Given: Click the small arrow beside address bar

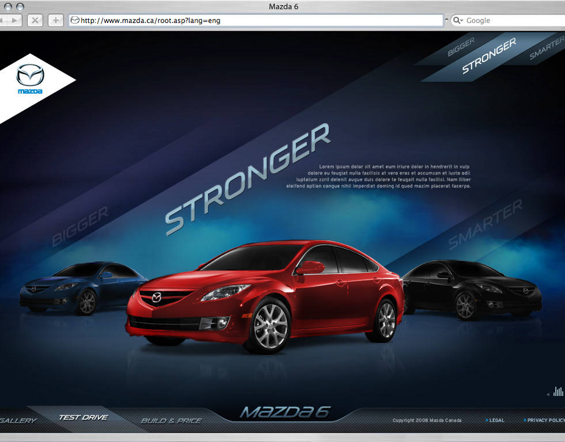Looking at the screenshot, I should (x=446, y=20).
